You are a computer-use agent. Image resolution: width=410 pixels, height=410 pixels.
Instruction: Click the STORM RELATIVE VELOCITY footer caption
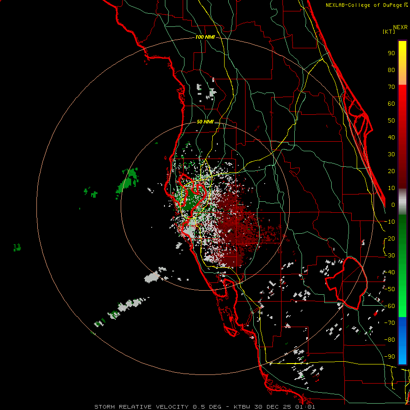coord(205,407)
